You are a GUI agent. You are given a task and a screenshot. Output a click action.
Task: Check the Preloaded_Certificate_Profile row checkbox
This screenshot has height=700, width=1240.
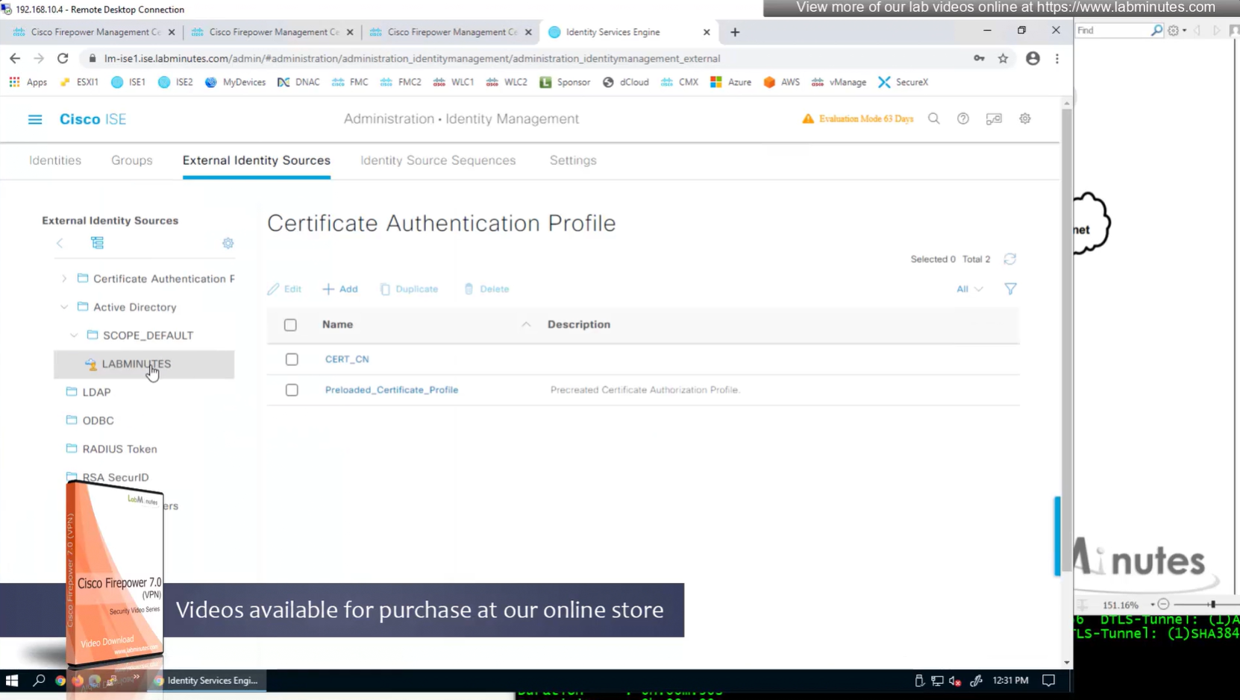(x=292, y=390)
